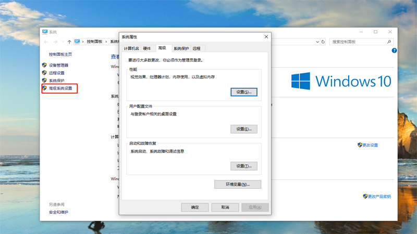Image resolution: width=417 pixels, height=234 pixels.
Task: Open 高级系统设置 in the sidebar
Action: point(60,88)
